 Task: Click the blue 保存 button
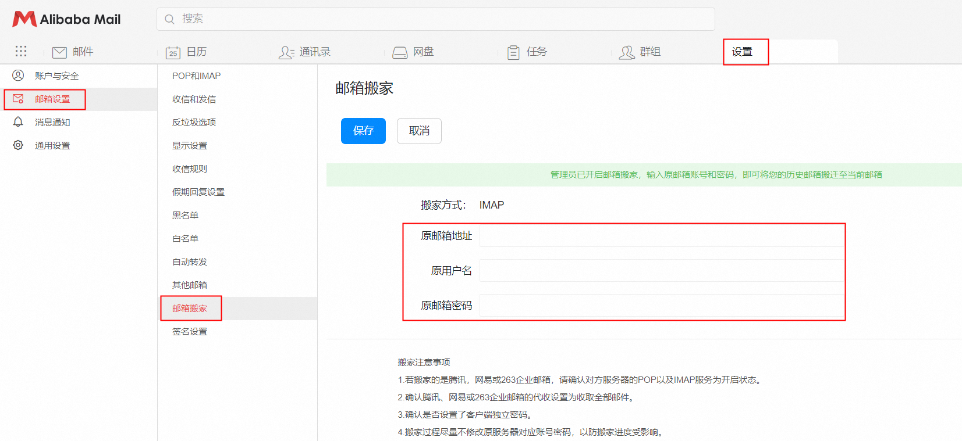click(363, 131)
